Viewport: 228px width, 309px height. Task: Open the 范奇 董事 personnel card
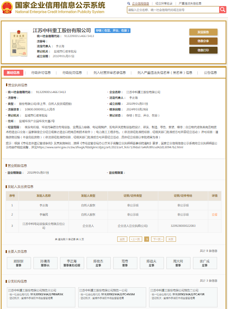(125, 263)
